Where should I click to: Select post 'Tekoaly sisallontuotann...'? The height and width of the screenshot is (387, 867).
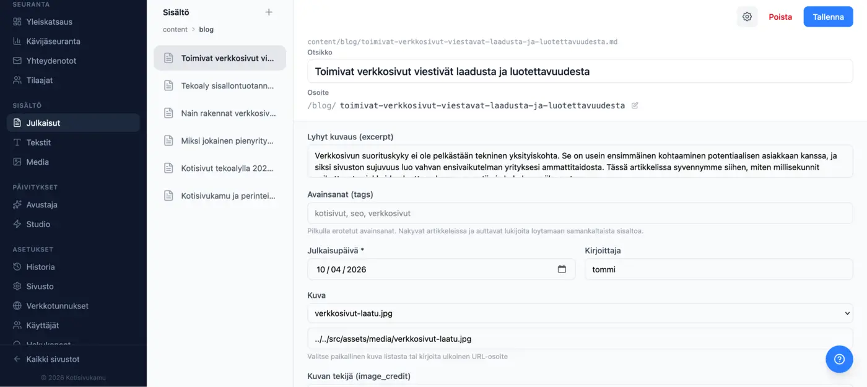220,85
